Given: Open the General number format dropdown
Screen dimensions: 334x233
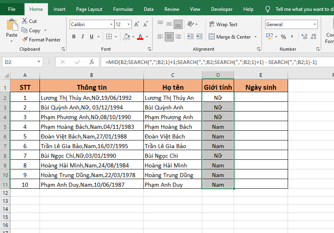Looking at the screenshot, I should click(x=315, y=25).
